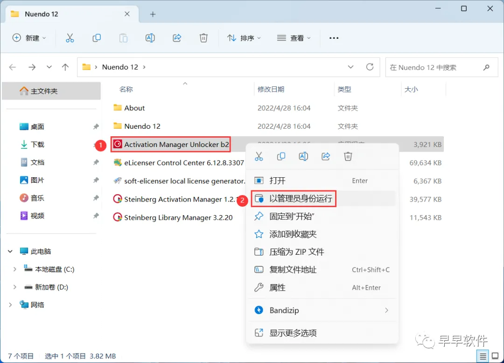The image size is (504, 363).
Task: Click the Rename icon in the top toolbar
Action: pos(150,38)
